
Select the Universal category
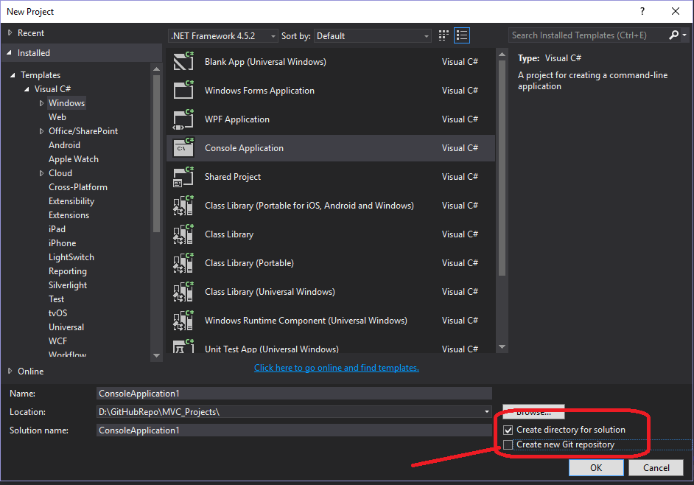point(66,327)
